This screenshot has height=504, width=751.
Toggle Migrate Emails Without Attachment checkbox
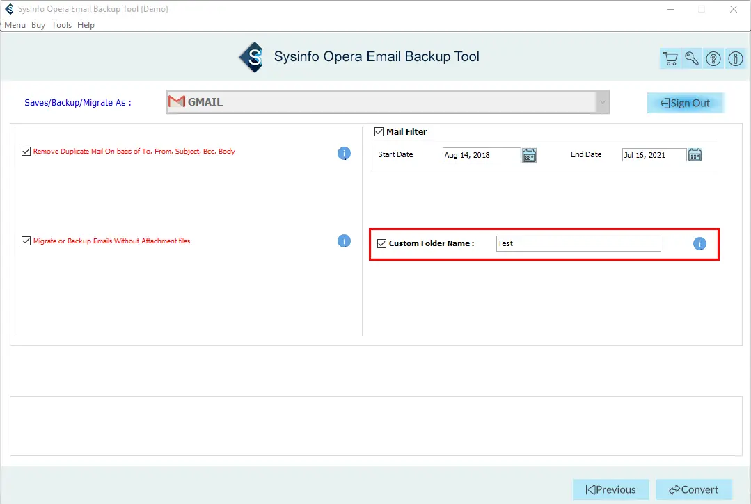(26, 241)
